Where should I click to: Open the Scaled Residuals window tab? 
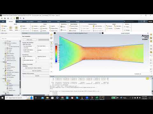[125, 33]
